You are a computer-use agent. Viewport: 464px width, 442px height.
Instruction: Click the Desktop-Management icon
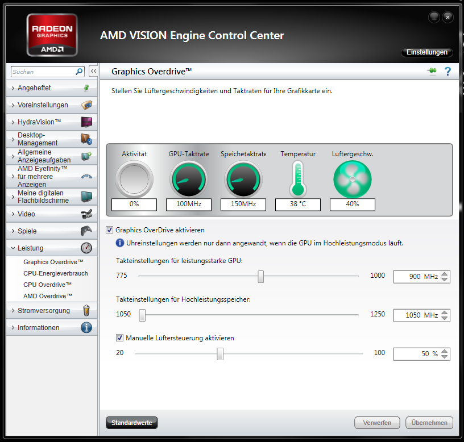click(86, 139)
